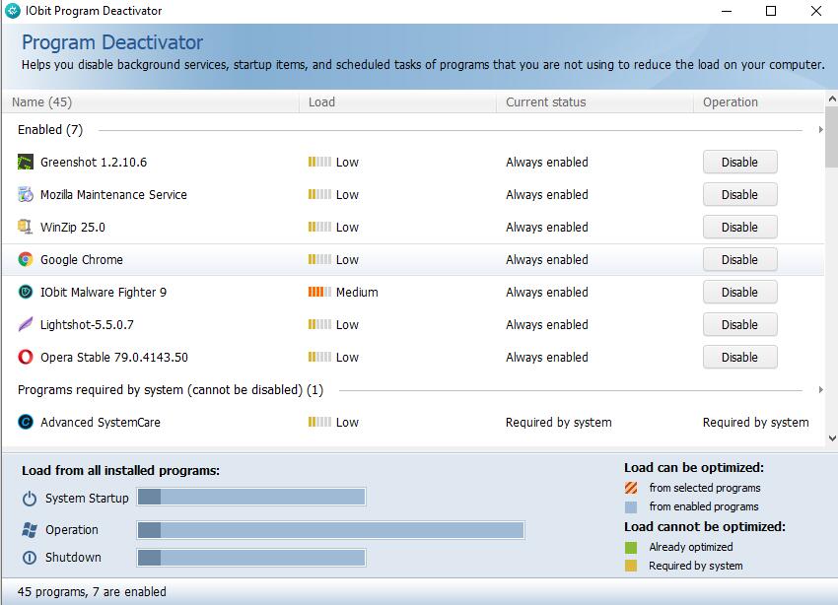Image resolution: width=838 pixels, height=605 pixels.
Task: Select the Opera Stable 79.0.4143.50 name
Action: 114,358
